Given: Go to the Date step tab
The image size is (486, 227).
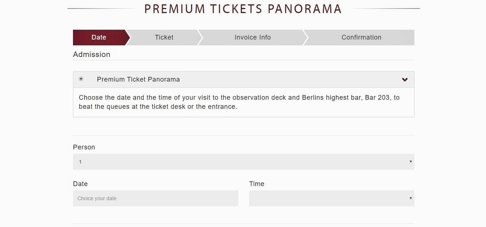Looking at the screenshot, I should 99,37.
